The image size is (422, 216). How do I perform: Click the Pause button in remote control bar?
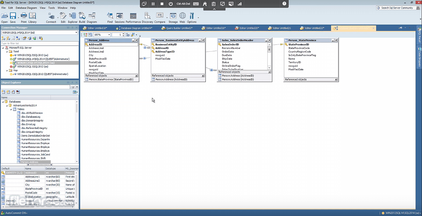[153, 4]
